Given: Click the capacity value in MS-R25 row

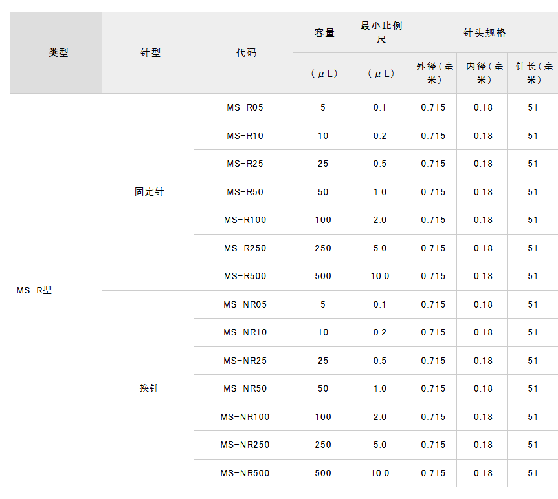Looking at the screenshot, I should click(323, 164).
